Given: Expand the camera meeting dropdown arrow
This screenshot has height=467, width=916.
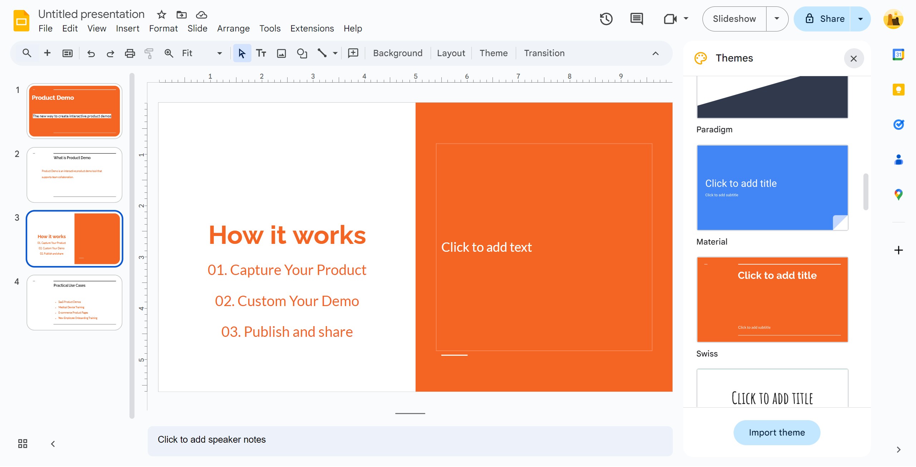Looking at the screenshot, I should click(686, 19).
